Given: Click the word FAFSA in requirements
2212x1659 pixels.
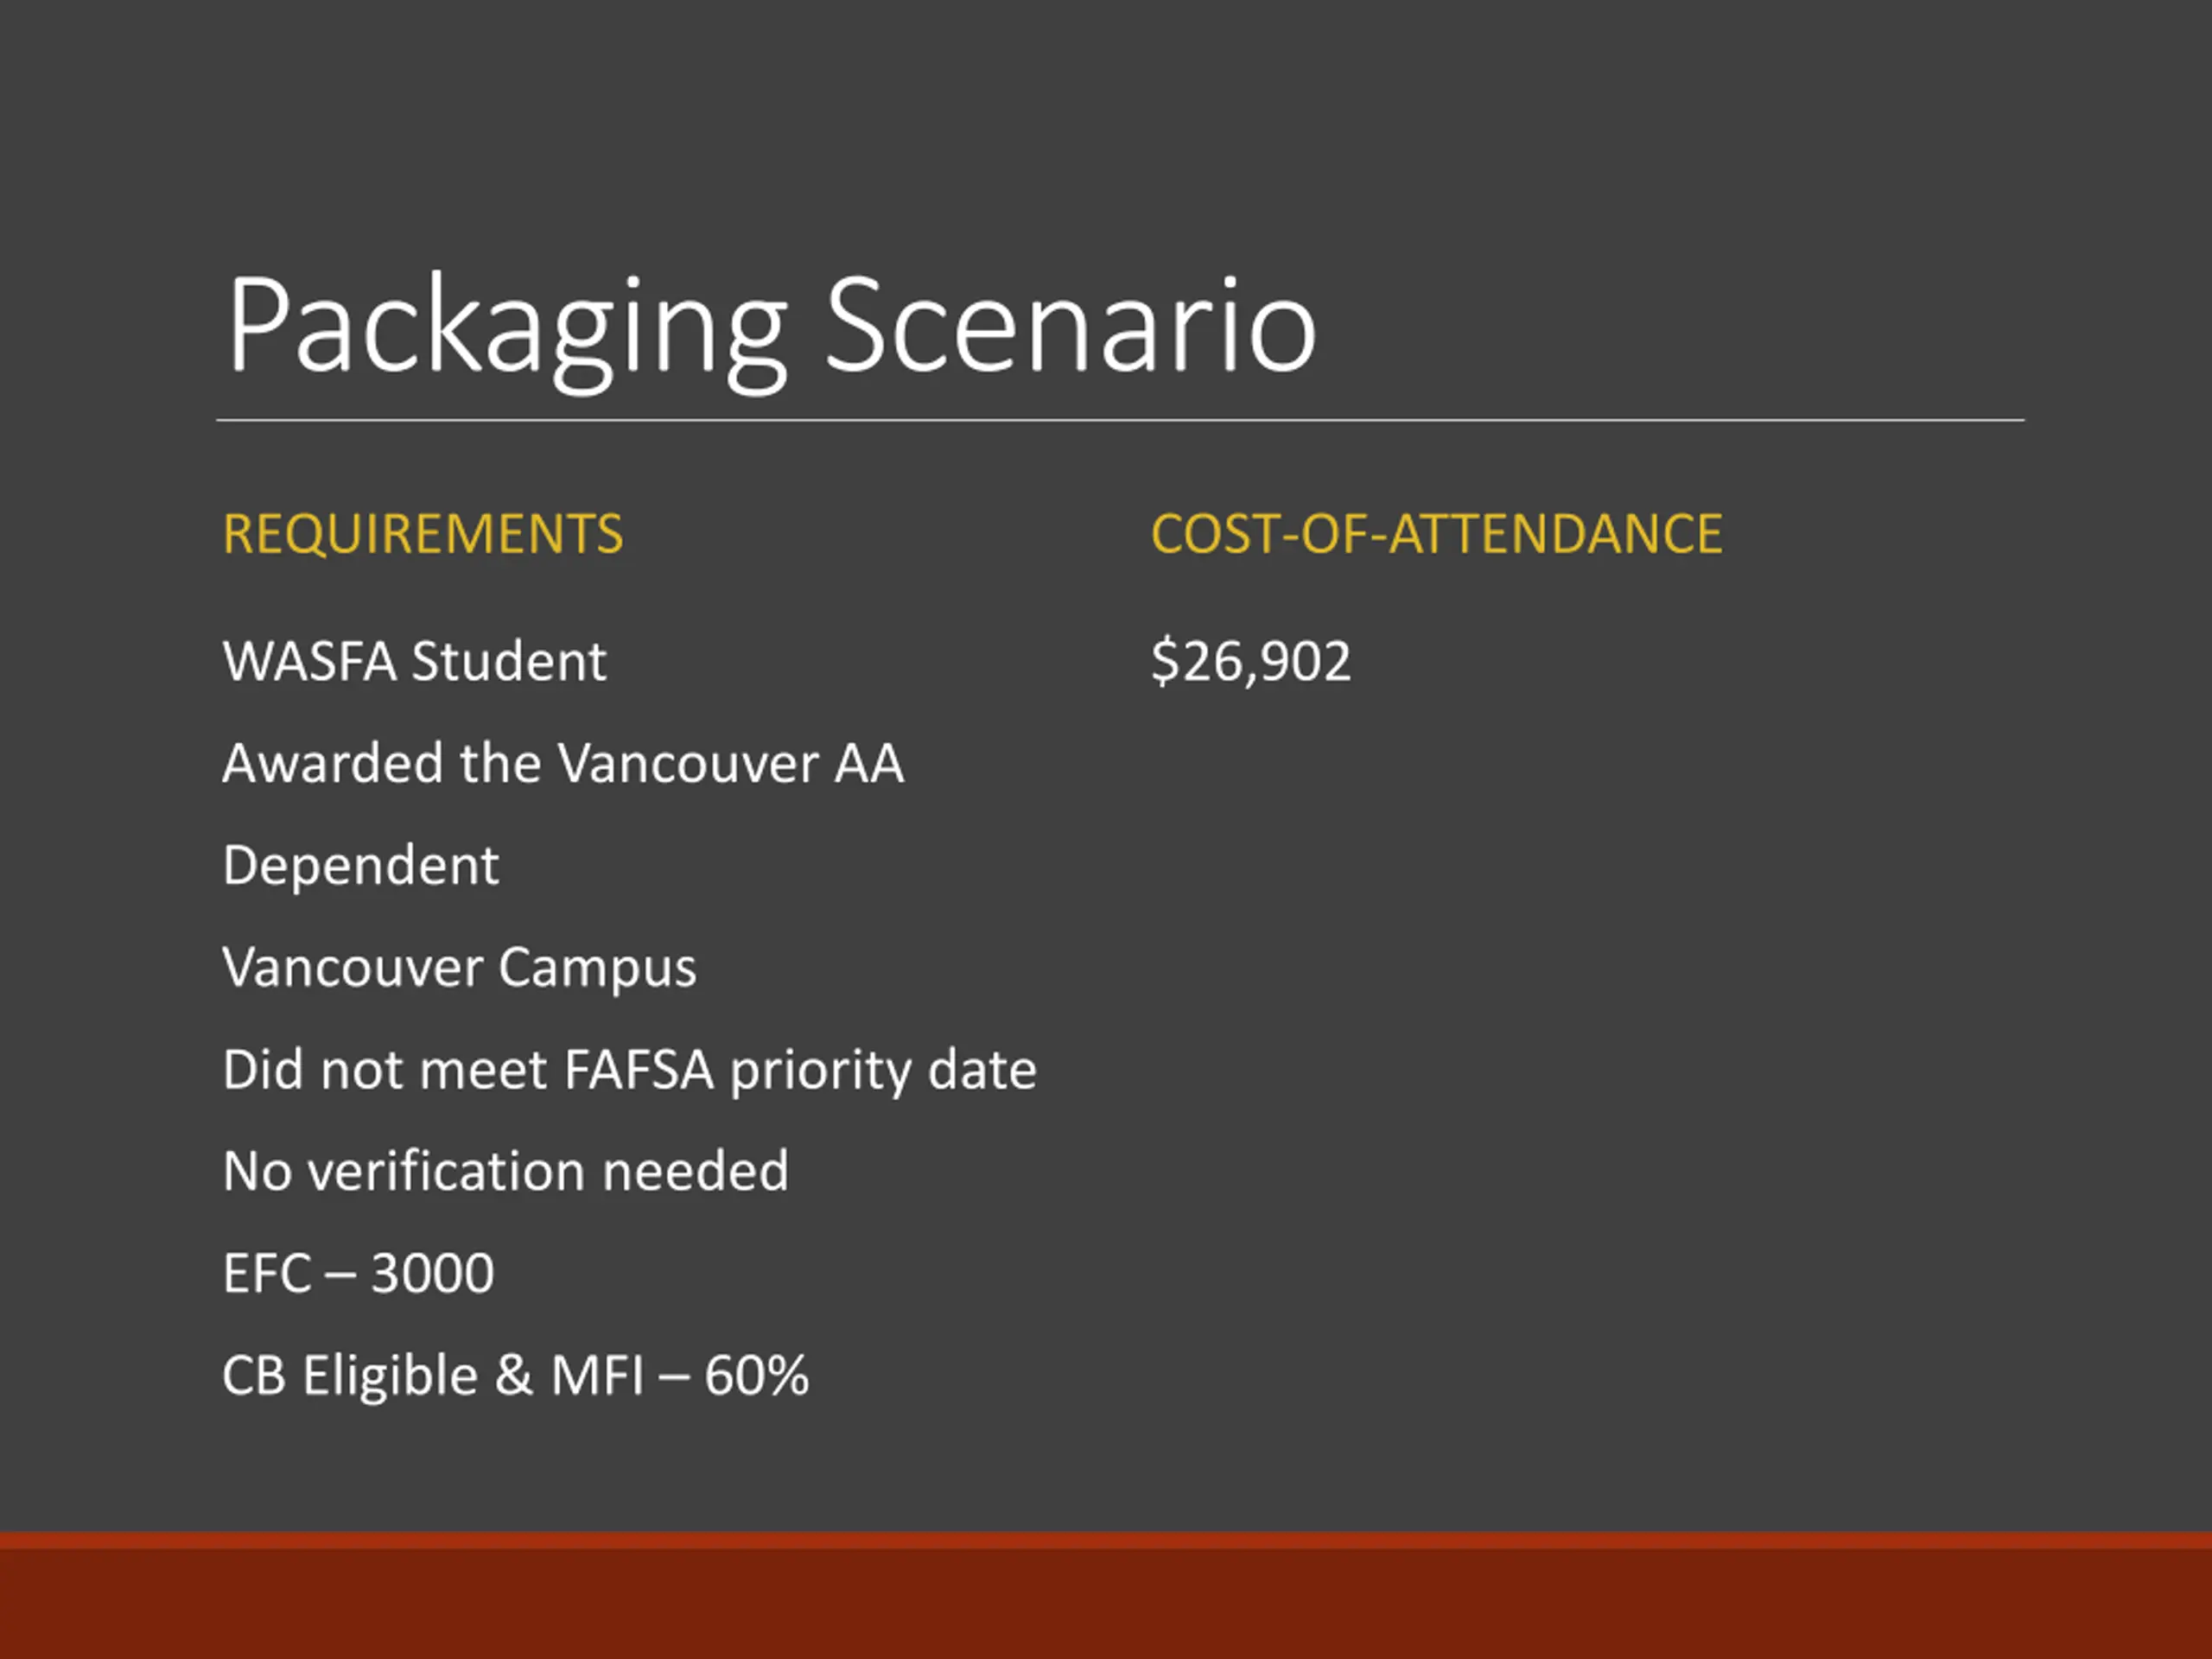Looking at the screenshot, I should click(x=639, y=1070).
